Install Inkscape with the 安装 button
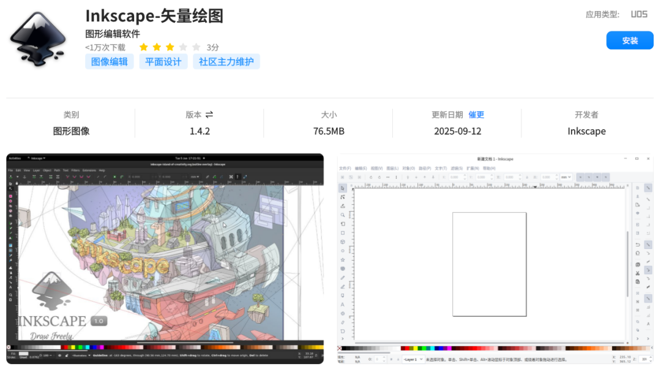Viewport: 661px width, 372px height. tap(630, 40)
